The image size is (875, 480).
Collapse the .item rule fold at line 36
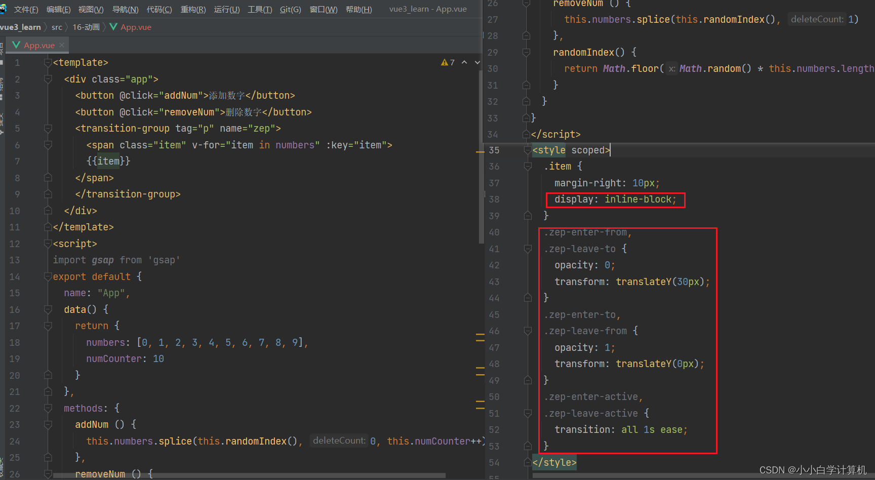click(528, 166)
